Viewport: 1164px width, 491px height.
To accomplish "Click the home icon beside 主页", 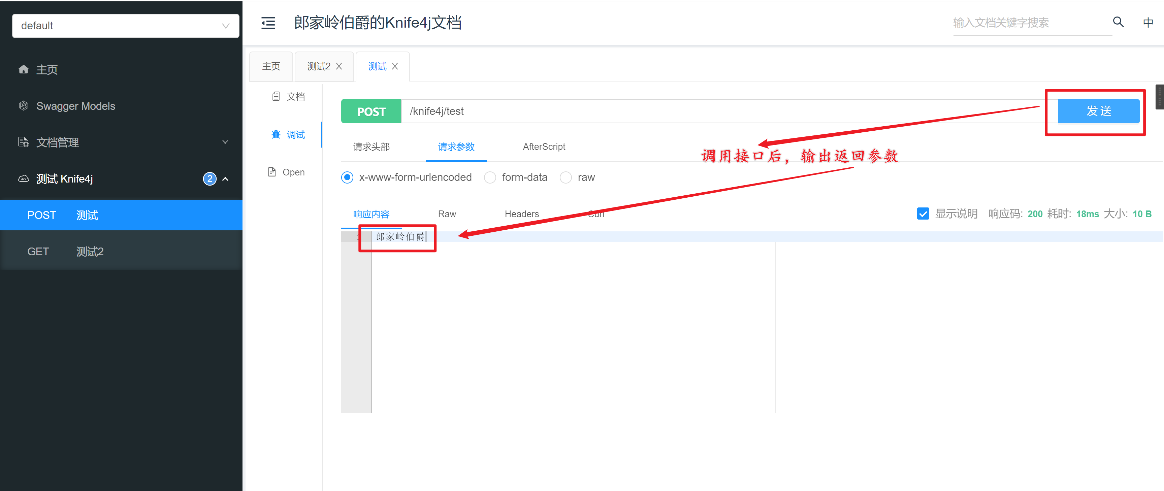I will tap(24, 69).
